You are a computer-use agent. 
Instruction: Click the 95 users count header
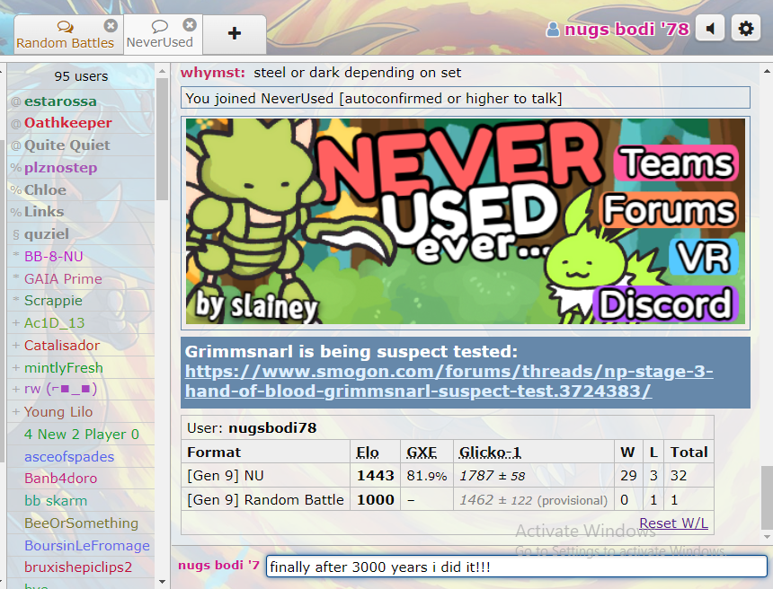(81, 76)
